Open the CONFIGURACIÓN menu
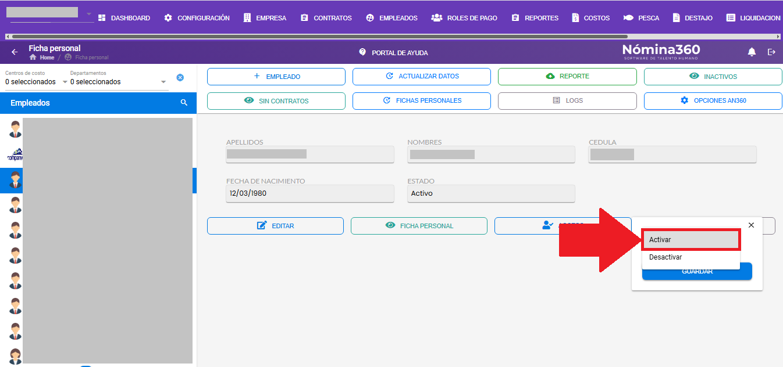Image resolution: width=783 pixels, height=367 pixels. 197,18
